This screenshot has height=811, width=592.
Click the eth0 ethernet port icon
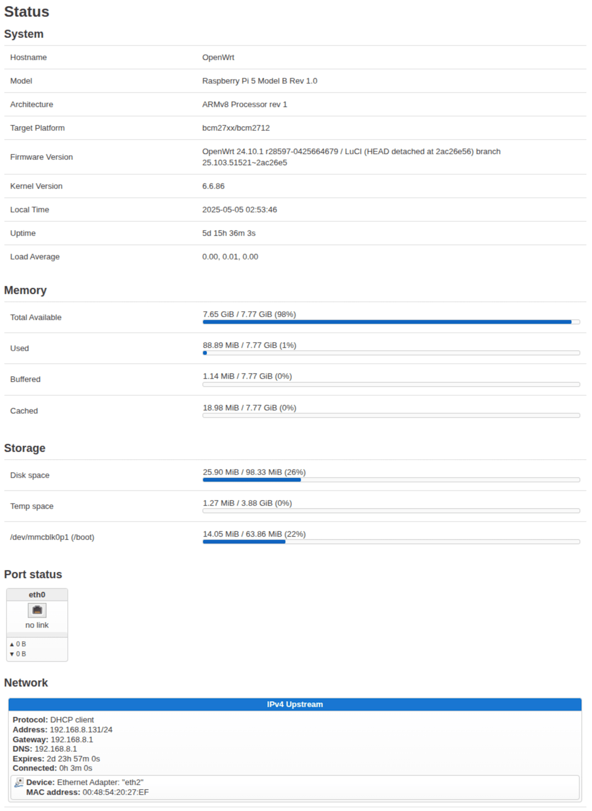point(37,610)
